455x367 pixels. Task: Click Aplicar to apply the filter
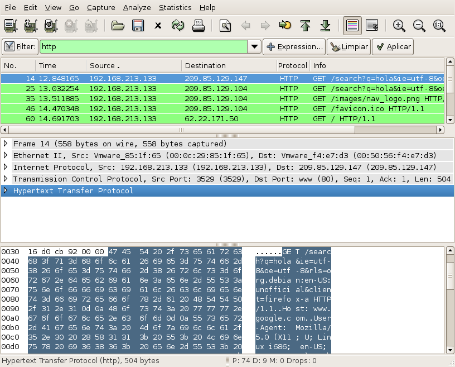pyautogui.click(x=393, y=47)
